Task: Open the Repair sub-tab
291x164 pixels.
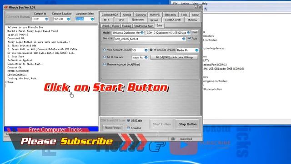Action: (x=115, y=26)
